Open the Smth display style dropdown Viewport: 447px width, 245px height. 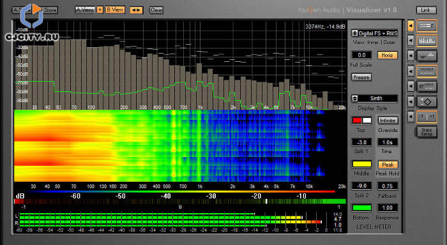[375, 98]
